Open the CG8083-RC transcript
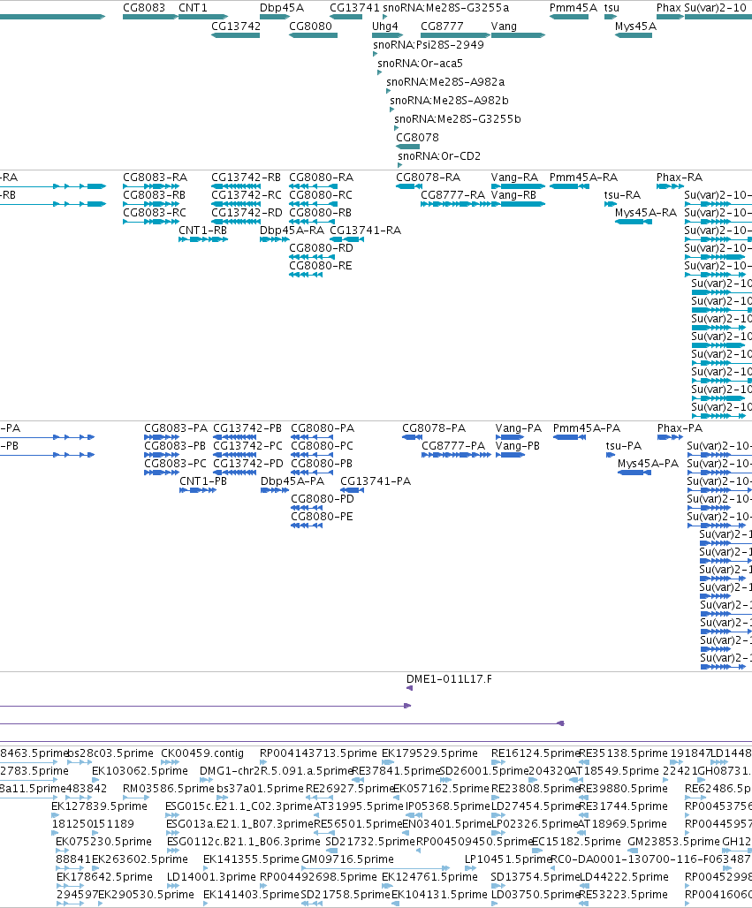The image size is (752, 908). (x=155, y=213)
